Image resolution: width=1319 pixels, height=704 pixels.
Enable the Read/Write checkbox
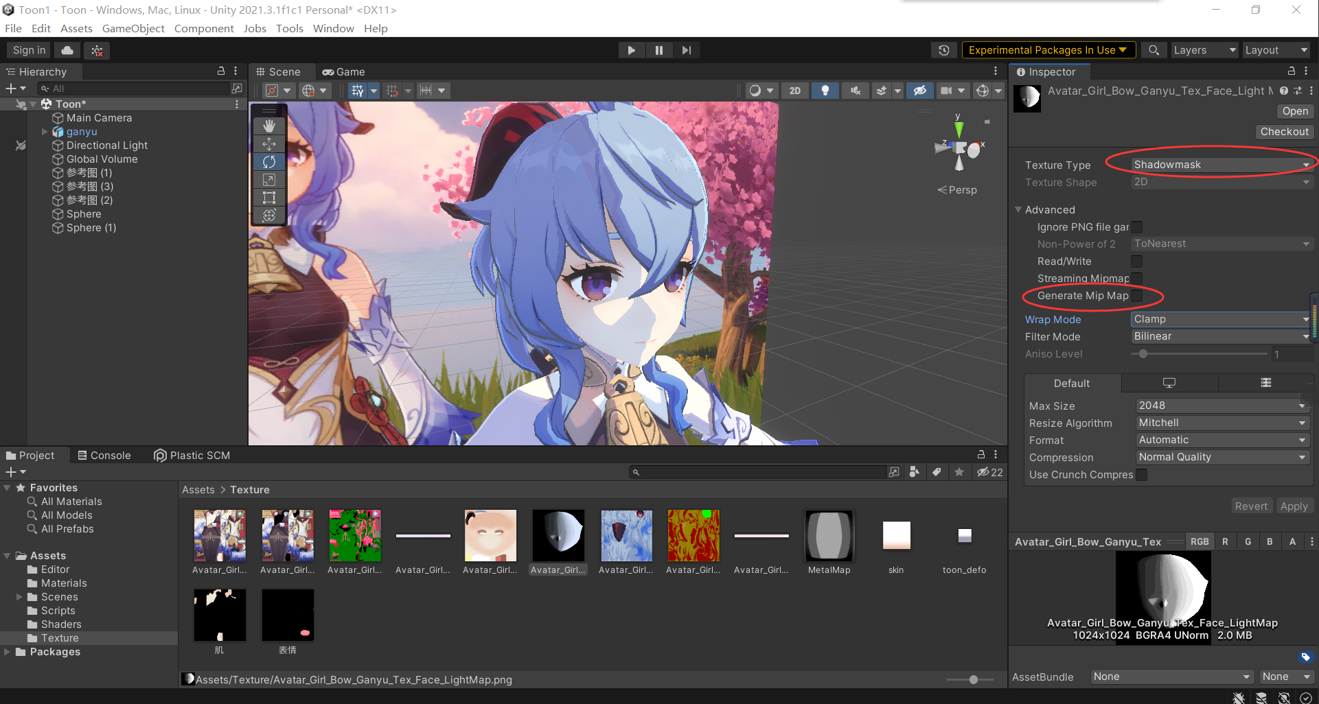1137,261
